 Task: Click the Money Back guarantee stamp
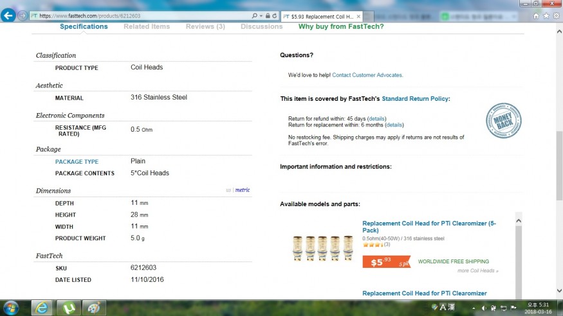tap(503, 120)
